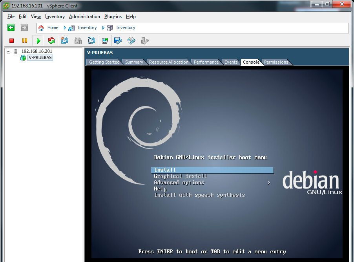This screenshot has height=262, width=354.
Task: Revert to current snapshot icon
Action: pyautogui.click(x=78, y=41)
